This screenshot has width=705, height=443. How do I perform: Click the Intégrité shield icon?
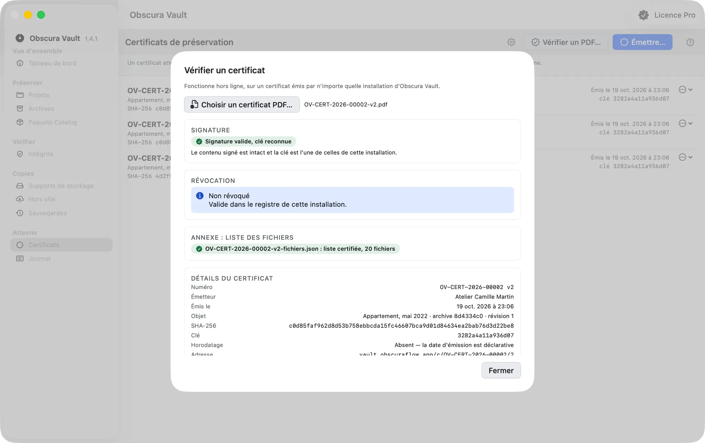(x=20, y=154)
